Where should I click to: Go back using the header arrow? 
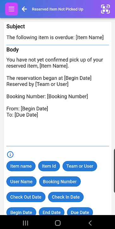[x=24, y=9]
